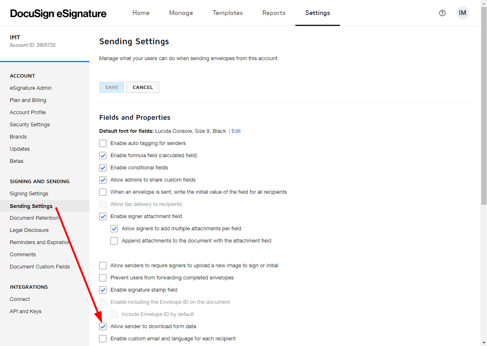Click the vertical page scrollbar
487x346 pixels.
pyautogui.click(x=484, y=106)
